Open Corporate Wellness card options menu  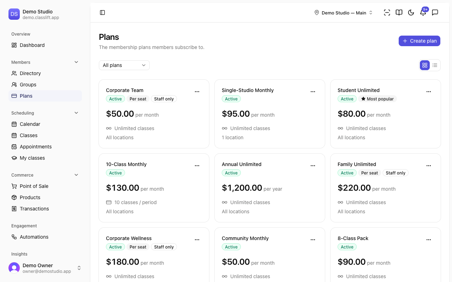197,240
